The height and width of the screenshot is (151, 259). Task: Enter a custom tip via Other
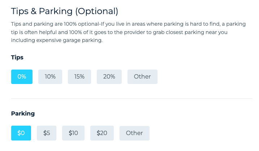click(x=142, y=77)
